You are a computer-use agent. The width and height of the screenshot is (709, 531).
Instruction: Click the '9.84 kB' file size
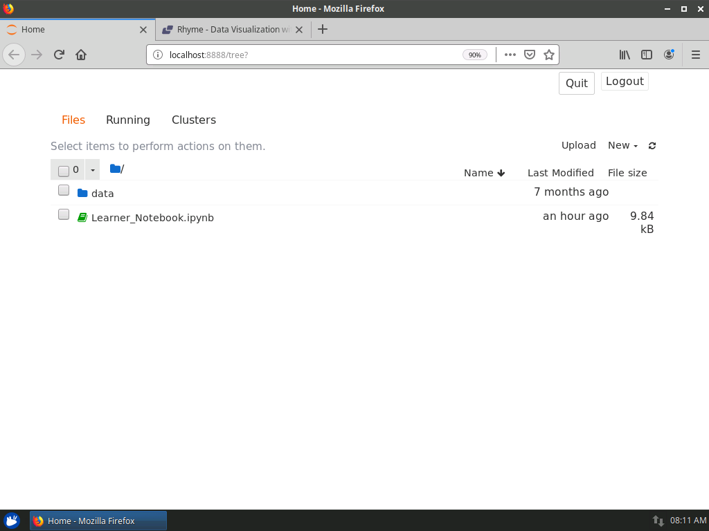[642, 223]
